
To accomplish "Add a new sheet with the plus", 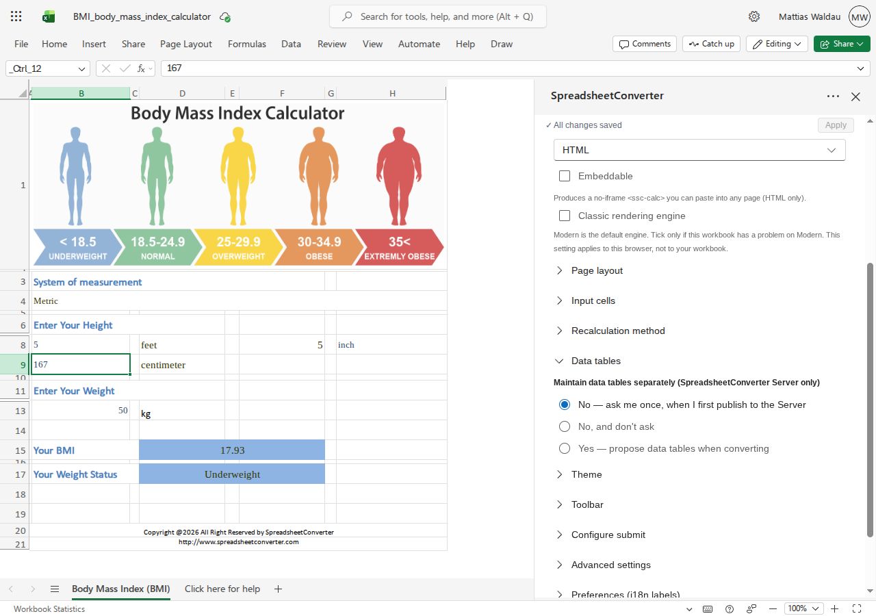I will (278, 589).
